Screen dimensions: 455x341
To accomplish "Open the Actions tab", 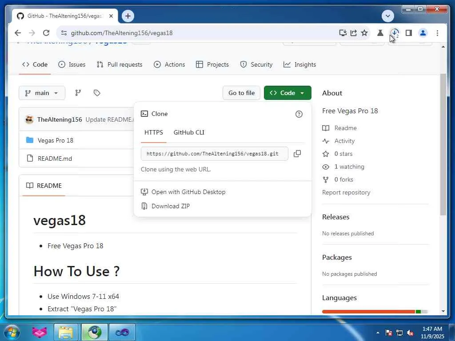I will (x=169, y=64).
